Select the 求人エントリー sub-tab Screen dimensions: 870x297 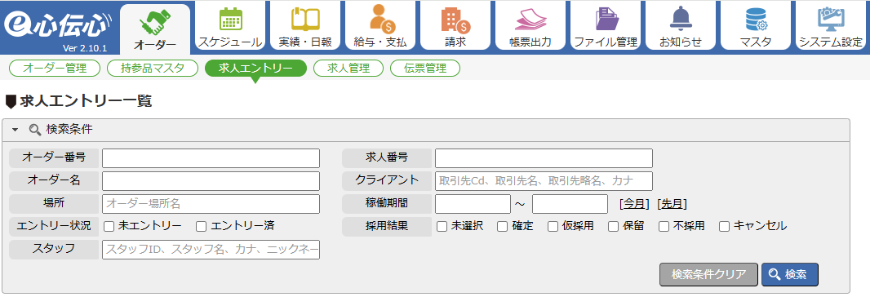[255, 69]
